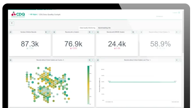The width and height of the screenshot is (192, 108).
Task: Open settings of Records with ERROR Violation card
Action: pyautogui.click(x=98, y=32)
